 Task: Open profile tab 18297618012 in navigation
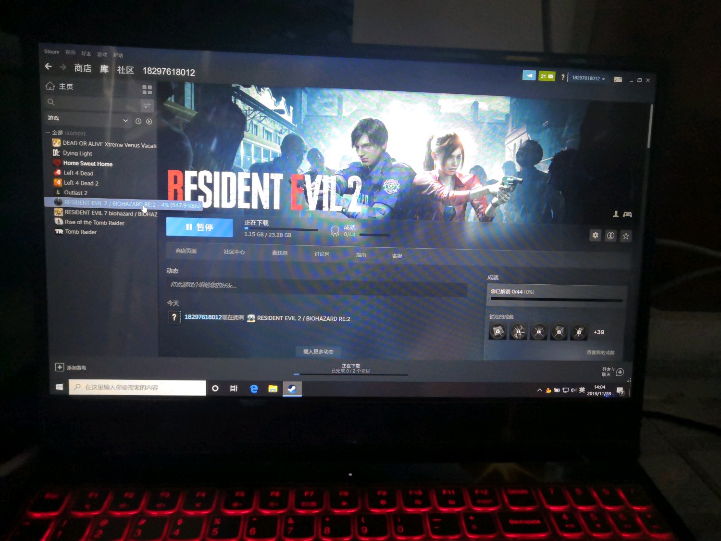(x=169, y=72)
